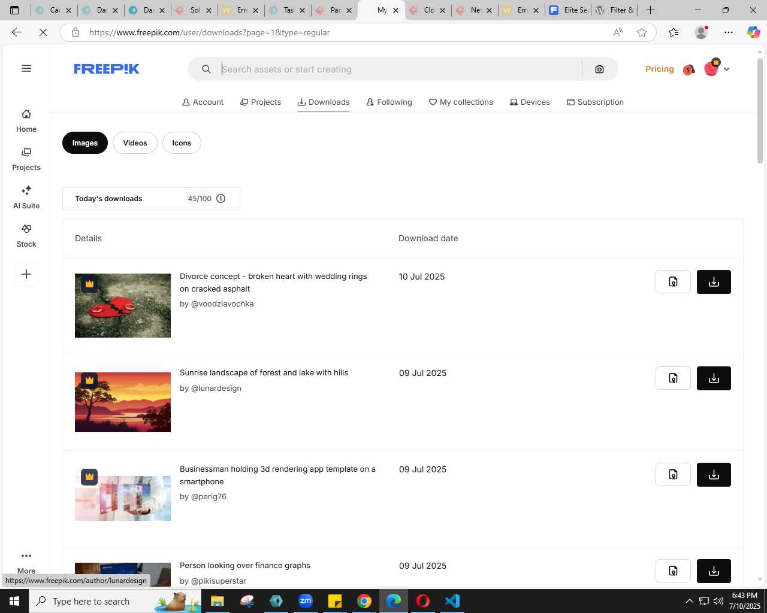Open the Account tab

click(x=203, y=102)
